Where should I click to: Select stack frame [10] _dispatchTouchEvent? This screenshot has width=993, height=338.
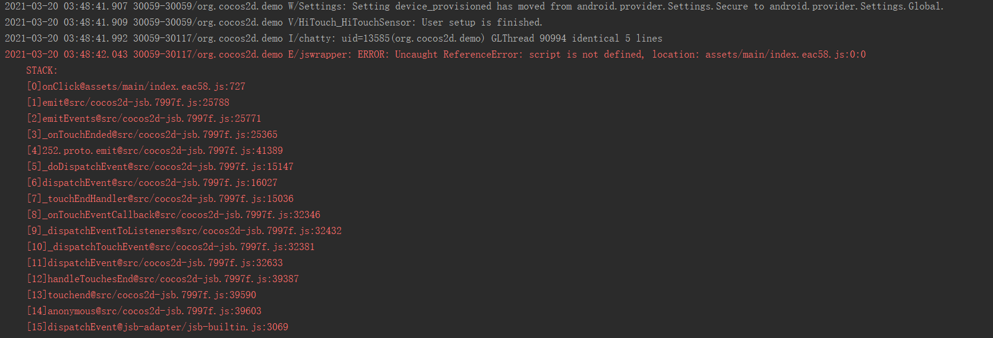click(171, 247)
